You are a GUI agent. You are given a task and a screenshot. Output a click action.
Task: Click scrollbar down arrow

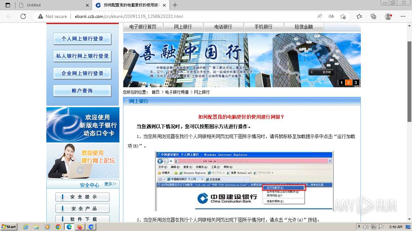pos(409,219)
